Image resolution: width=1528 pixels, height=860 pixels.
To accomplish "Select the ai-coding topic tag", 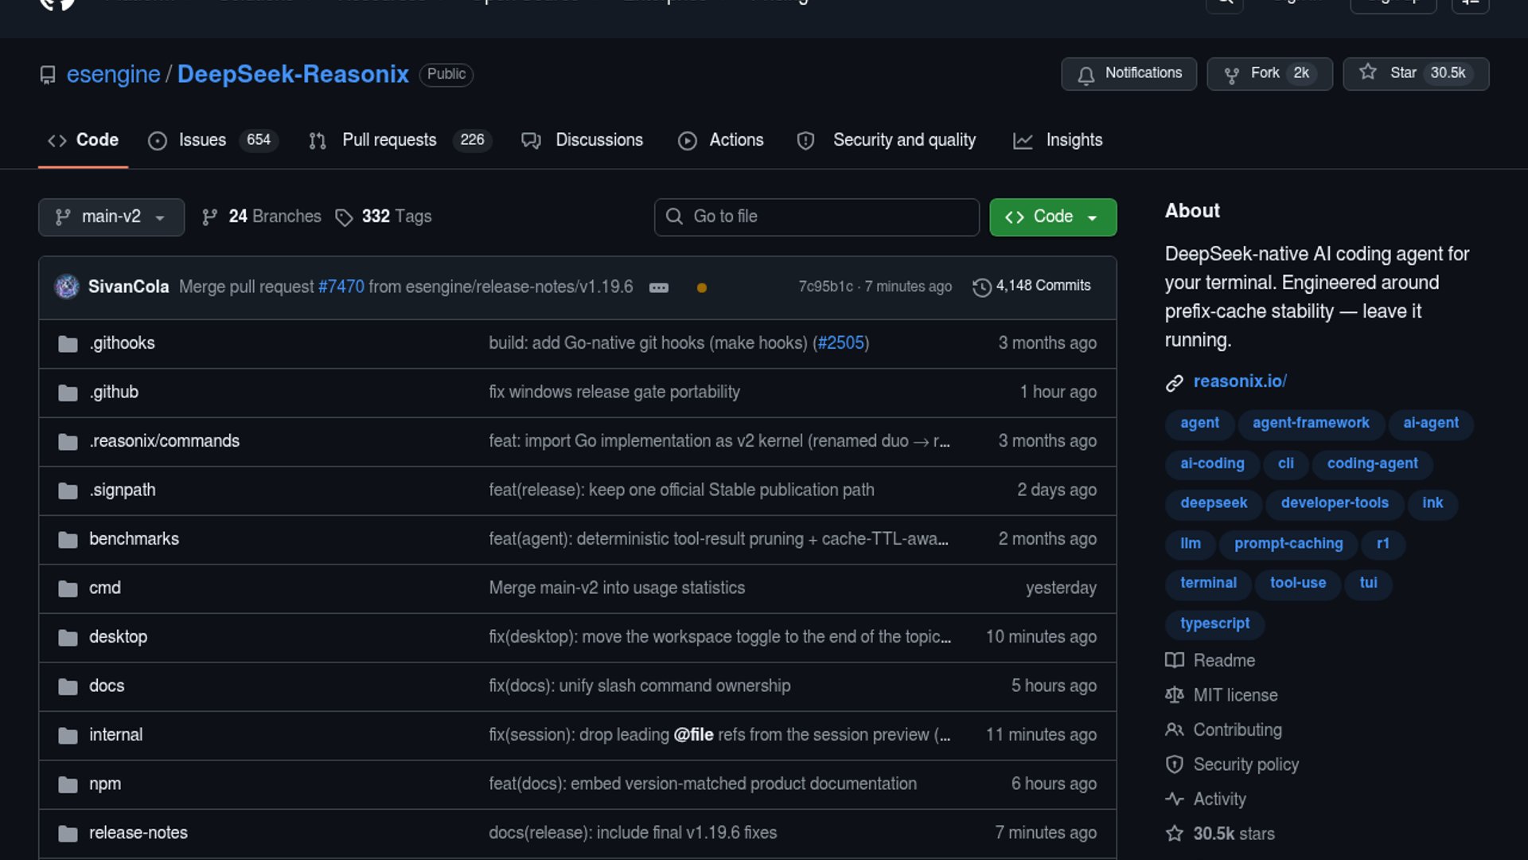I will click(1212, 464).
